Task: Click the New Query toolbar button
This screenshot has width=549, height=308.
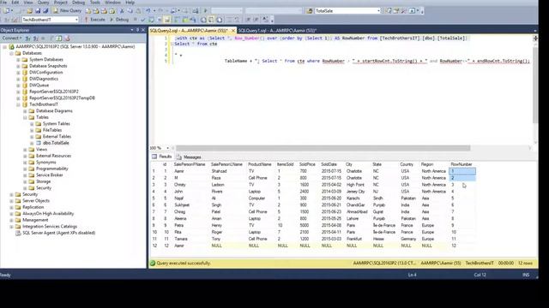Action: 67,11
